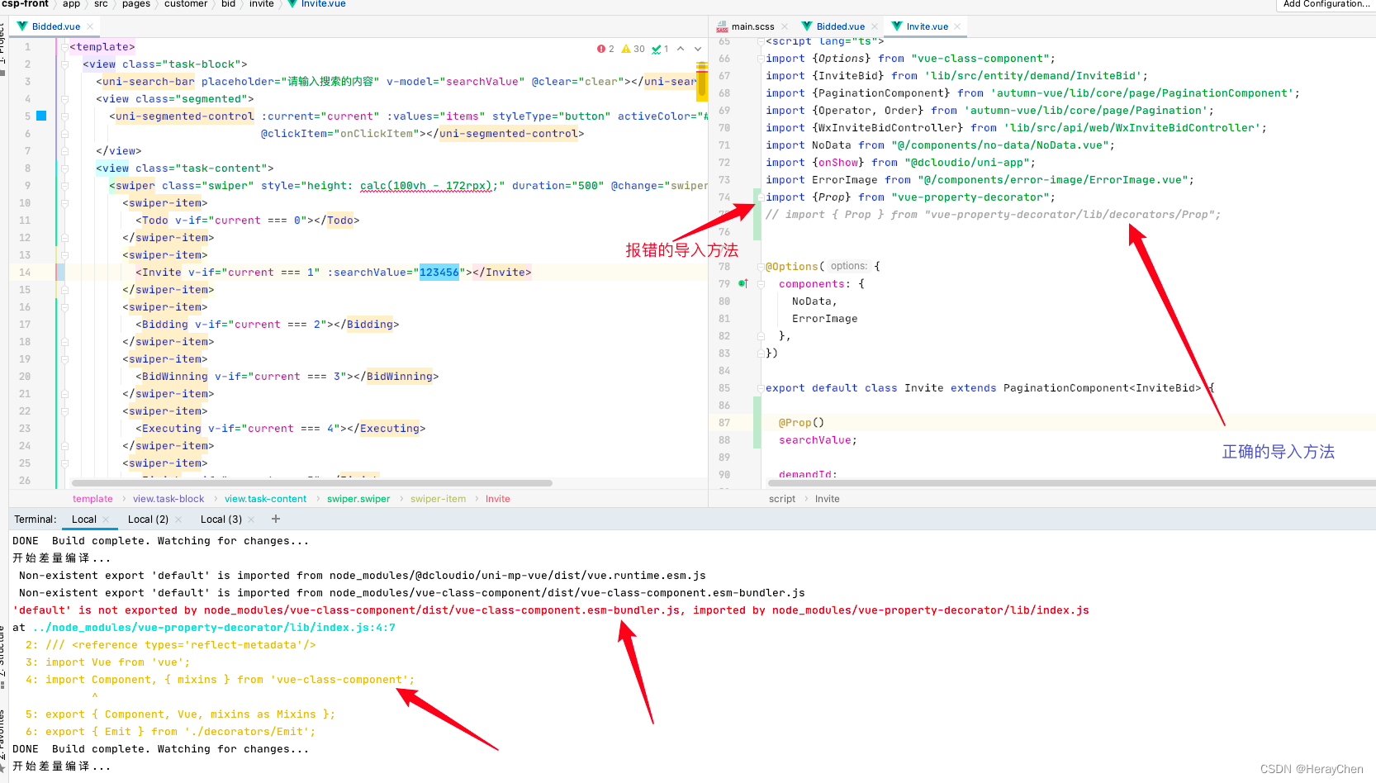Switch to the main.scss tab
The image size is (1376, 783).
pyautogui.click(x=752, y=26)
